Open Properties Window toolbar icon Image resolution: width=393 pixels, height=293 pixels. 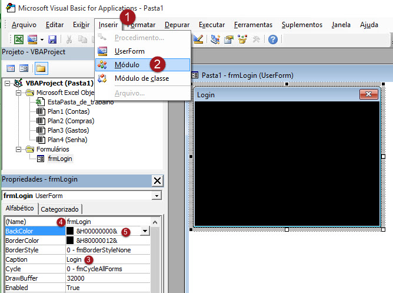click(229, 39)
